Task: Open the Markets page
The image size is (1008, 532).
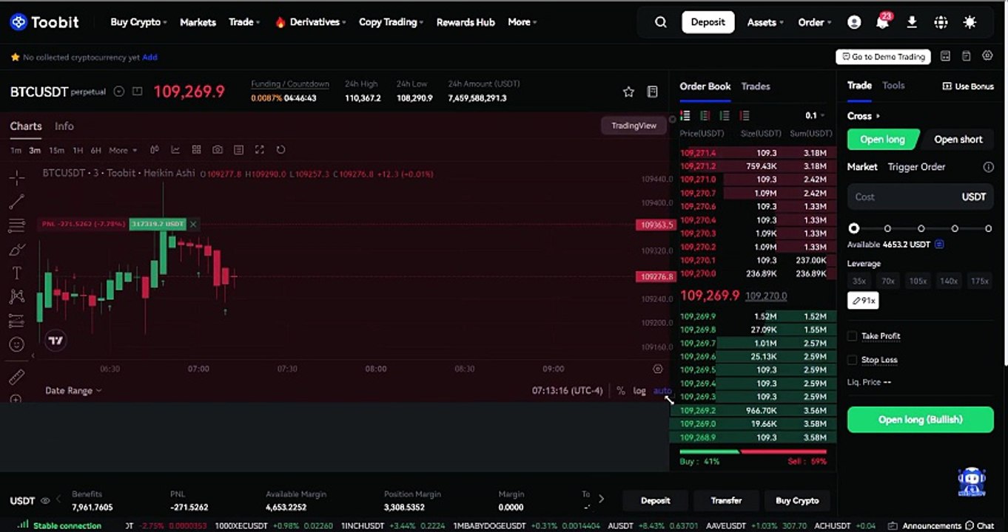Action: click(x=198, y=22)
